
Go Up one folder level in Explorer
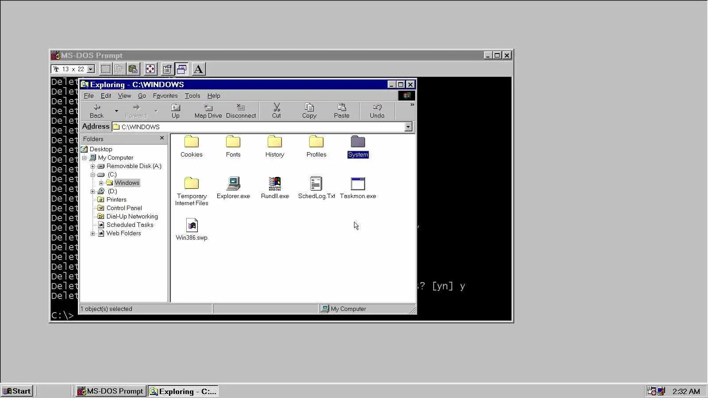pyautogui.click(x=176, y=111)
